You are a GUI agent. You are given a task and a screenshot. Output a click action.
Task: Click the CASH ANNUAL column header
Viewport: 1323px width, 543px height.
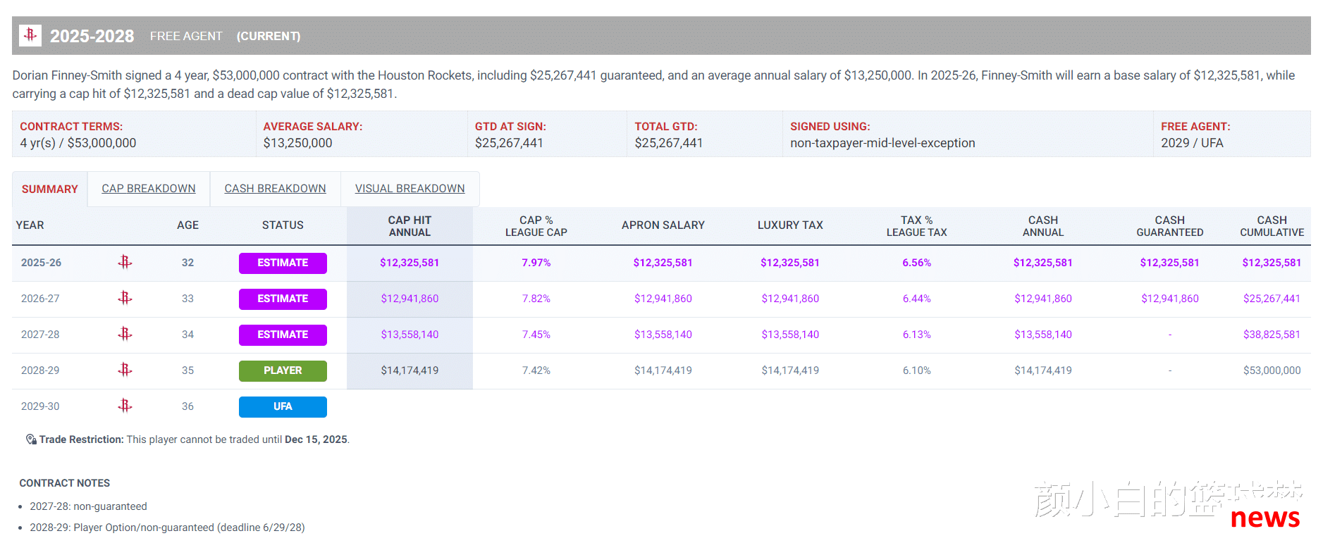coord(1043,226)
